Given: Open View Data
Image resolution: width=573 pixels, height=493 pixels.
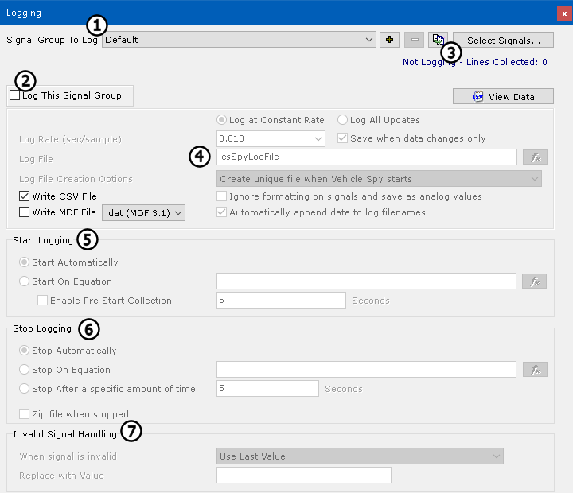Looking at the screenshot, I should click(503, 96).
